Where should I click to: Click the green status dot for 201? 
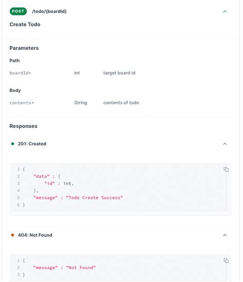pos(13,144)
